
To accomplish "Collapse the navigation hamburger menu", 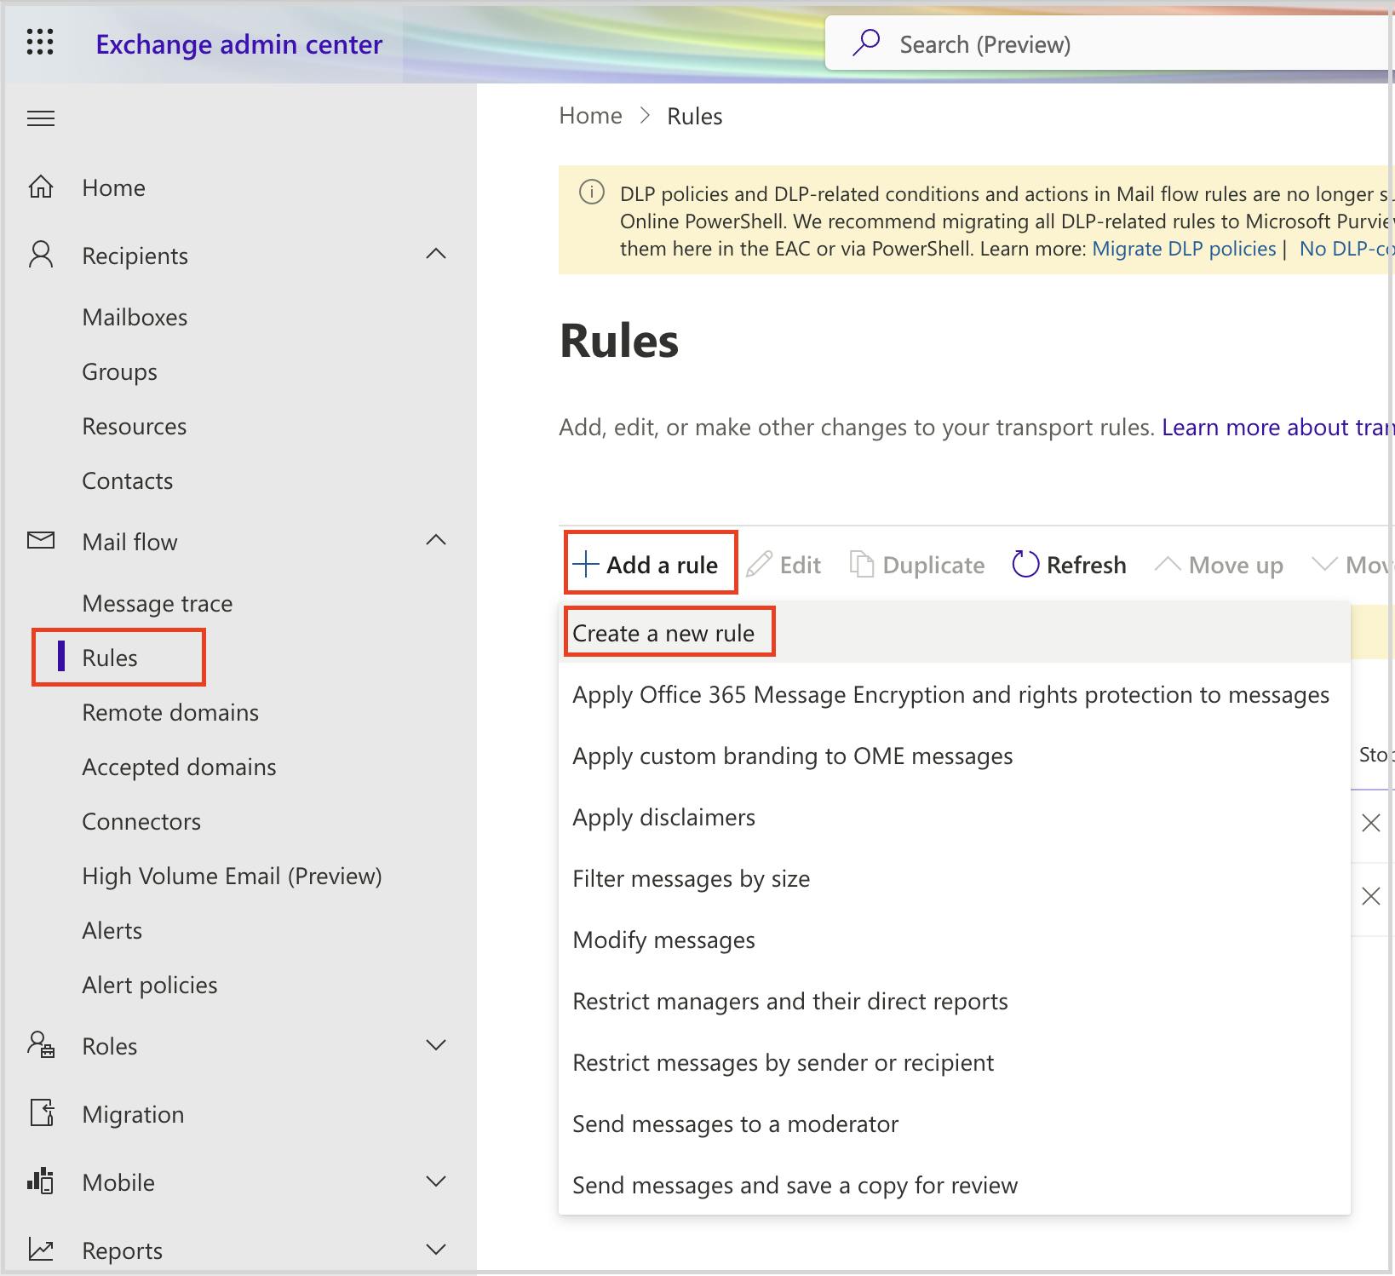I will [x=41, y=118].
